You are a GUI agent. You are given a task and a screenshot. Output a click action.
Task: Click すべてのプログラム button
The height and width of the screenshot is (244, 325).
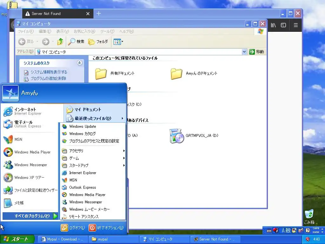click(30, 216)
